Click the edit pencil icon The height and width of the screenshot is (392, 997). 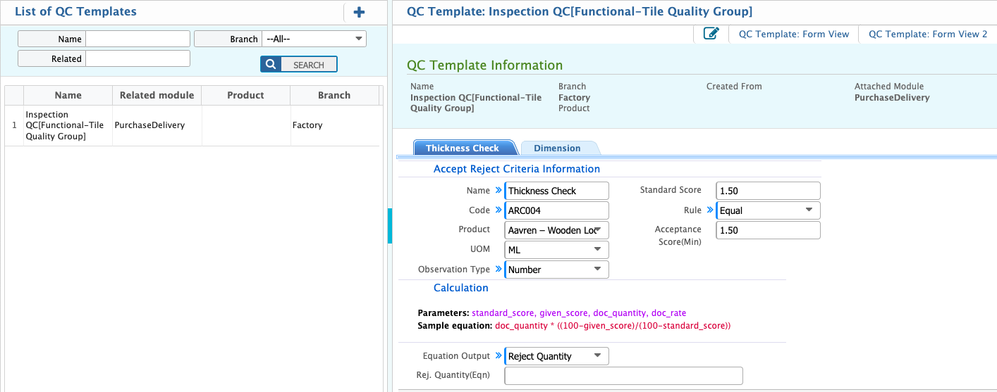[711, 34]
